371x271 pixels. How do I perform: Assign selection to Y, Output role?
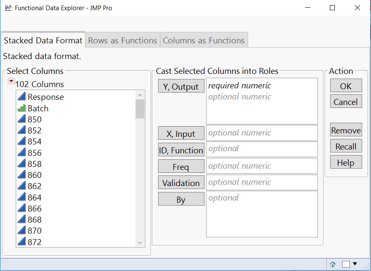(181, 86)
